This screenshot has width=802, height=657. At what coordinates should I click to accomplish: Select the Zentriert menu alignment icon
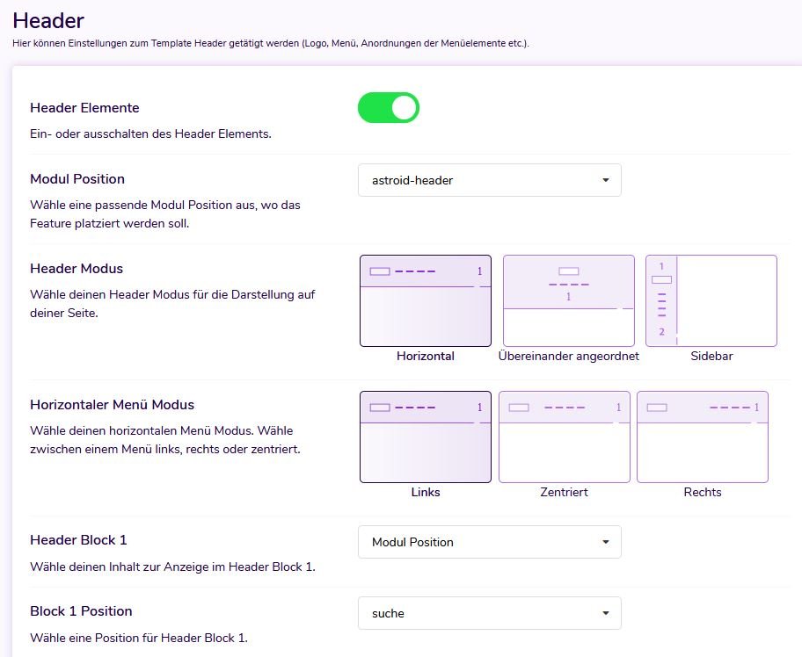pos(564,437)
